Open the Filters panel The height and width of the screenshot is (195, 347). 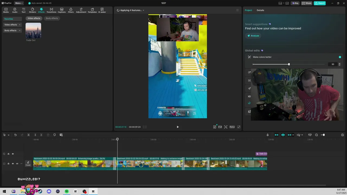(71, 10)
